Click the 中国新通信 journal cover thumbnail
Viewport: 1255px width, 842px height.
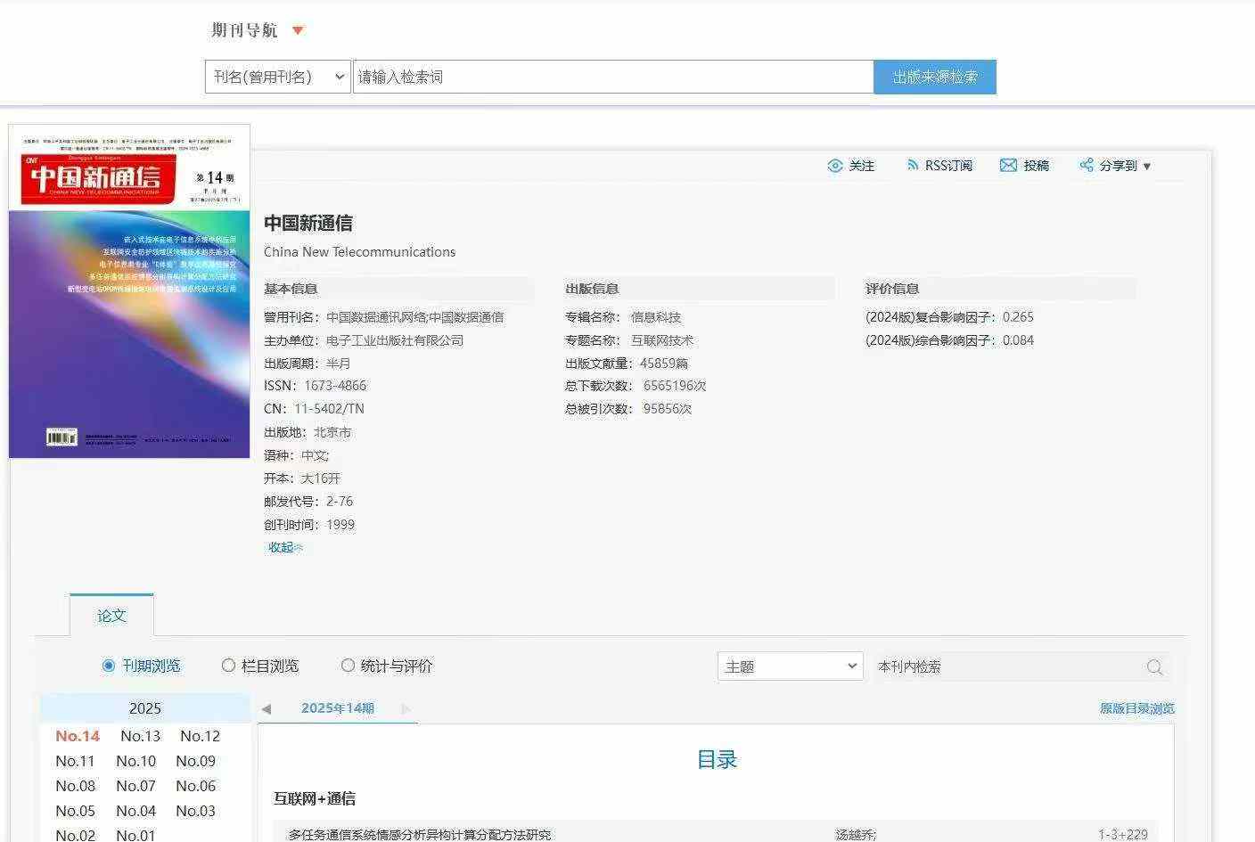point(129,291)
